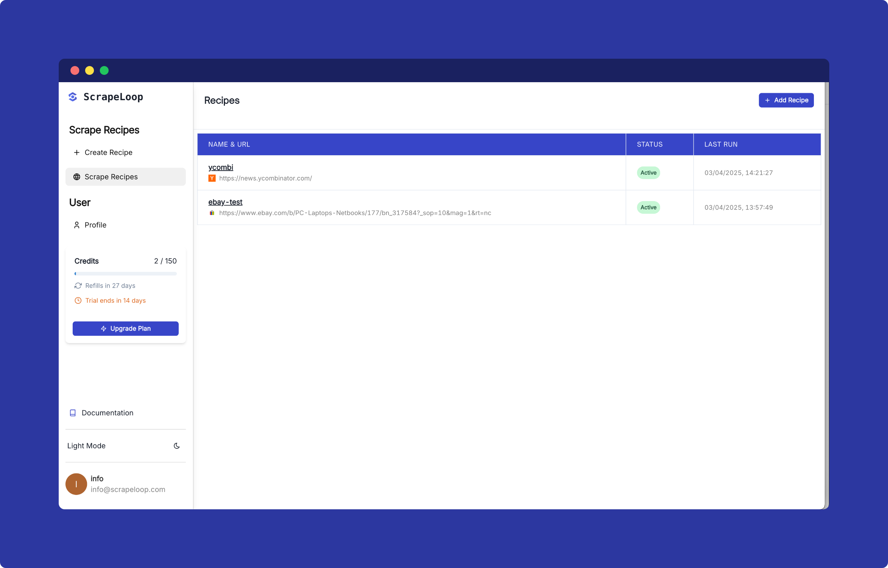
Task: Click the Recipes page heading
Action: (x=222, y=100)
